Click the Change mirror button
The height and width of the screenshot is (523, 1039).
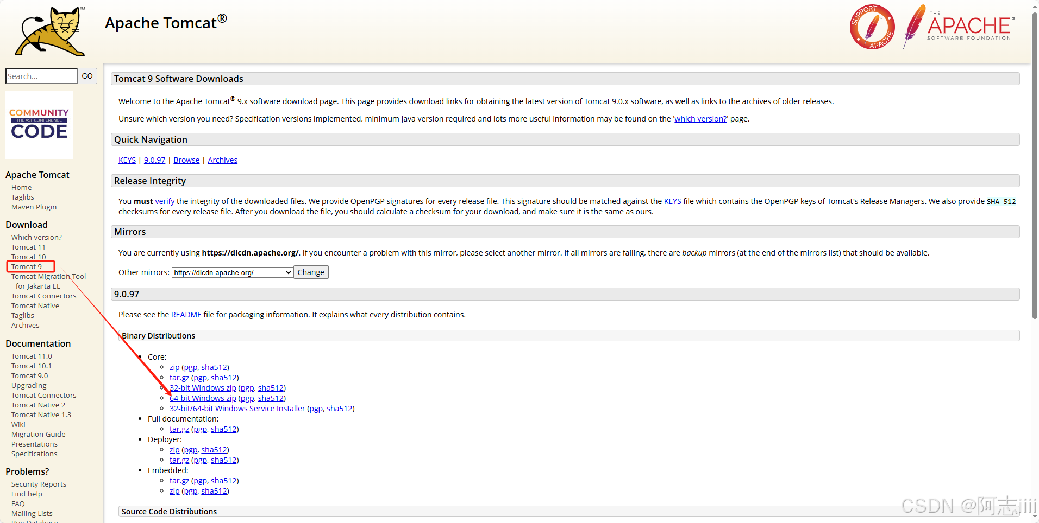coord(311,272)
